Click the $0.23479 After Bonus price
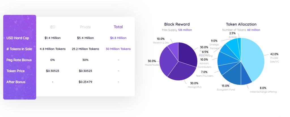The image size is (290, 117). coord(85,82)
